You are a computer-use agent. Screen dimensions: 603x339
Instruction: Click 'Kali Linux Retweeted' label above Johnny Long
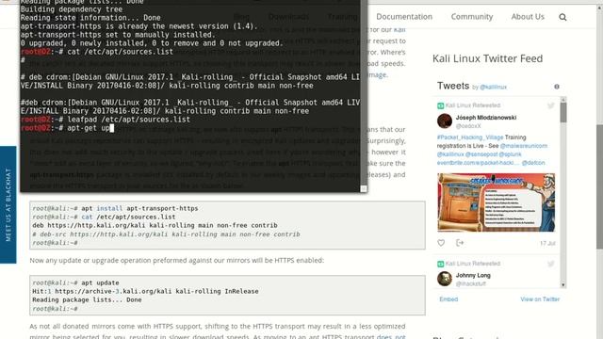tap(473, 264)
